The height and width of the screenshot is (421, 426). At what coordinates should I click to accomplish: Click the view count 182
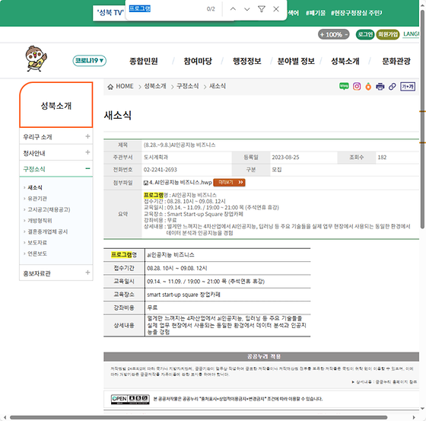tap(382, 158)
